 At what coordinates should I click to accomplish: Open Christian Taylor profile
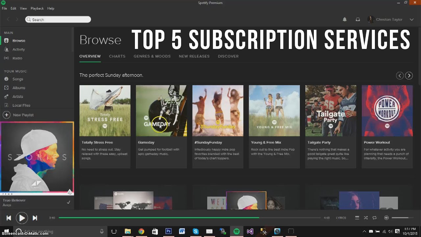pos(385,19)
